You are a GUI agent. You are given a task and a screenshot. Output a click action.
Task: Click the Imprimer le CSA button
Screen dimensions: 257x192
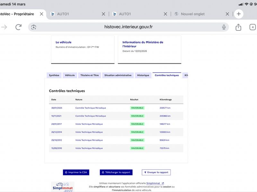coord(76,172)
